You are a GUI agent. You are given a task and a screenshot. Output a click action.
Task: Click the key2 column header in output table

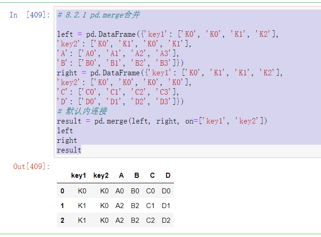pos(101,175)
